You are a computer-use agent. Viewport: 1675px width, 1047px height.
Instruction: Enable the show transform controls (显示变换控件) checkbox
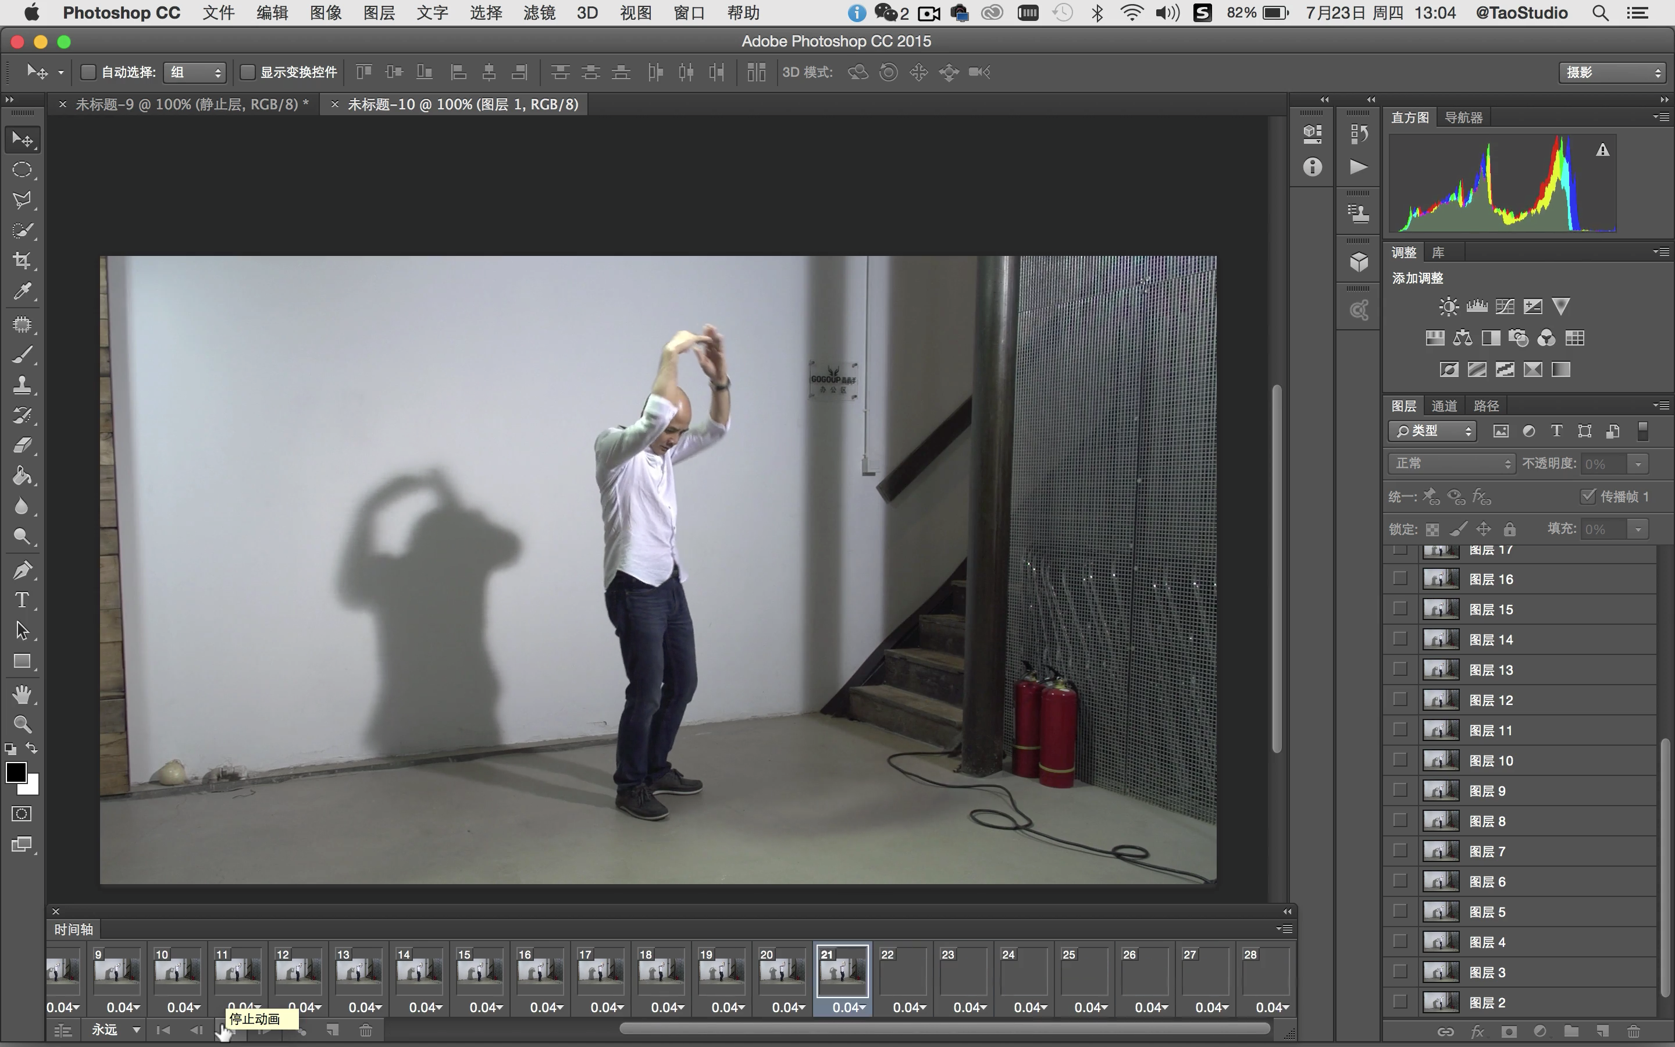tap(247, 72)
